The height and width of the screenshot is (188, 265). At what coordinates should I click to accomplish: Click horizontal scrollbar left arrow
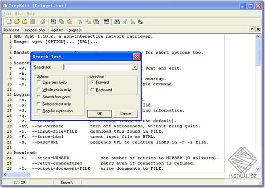[5, 174]
